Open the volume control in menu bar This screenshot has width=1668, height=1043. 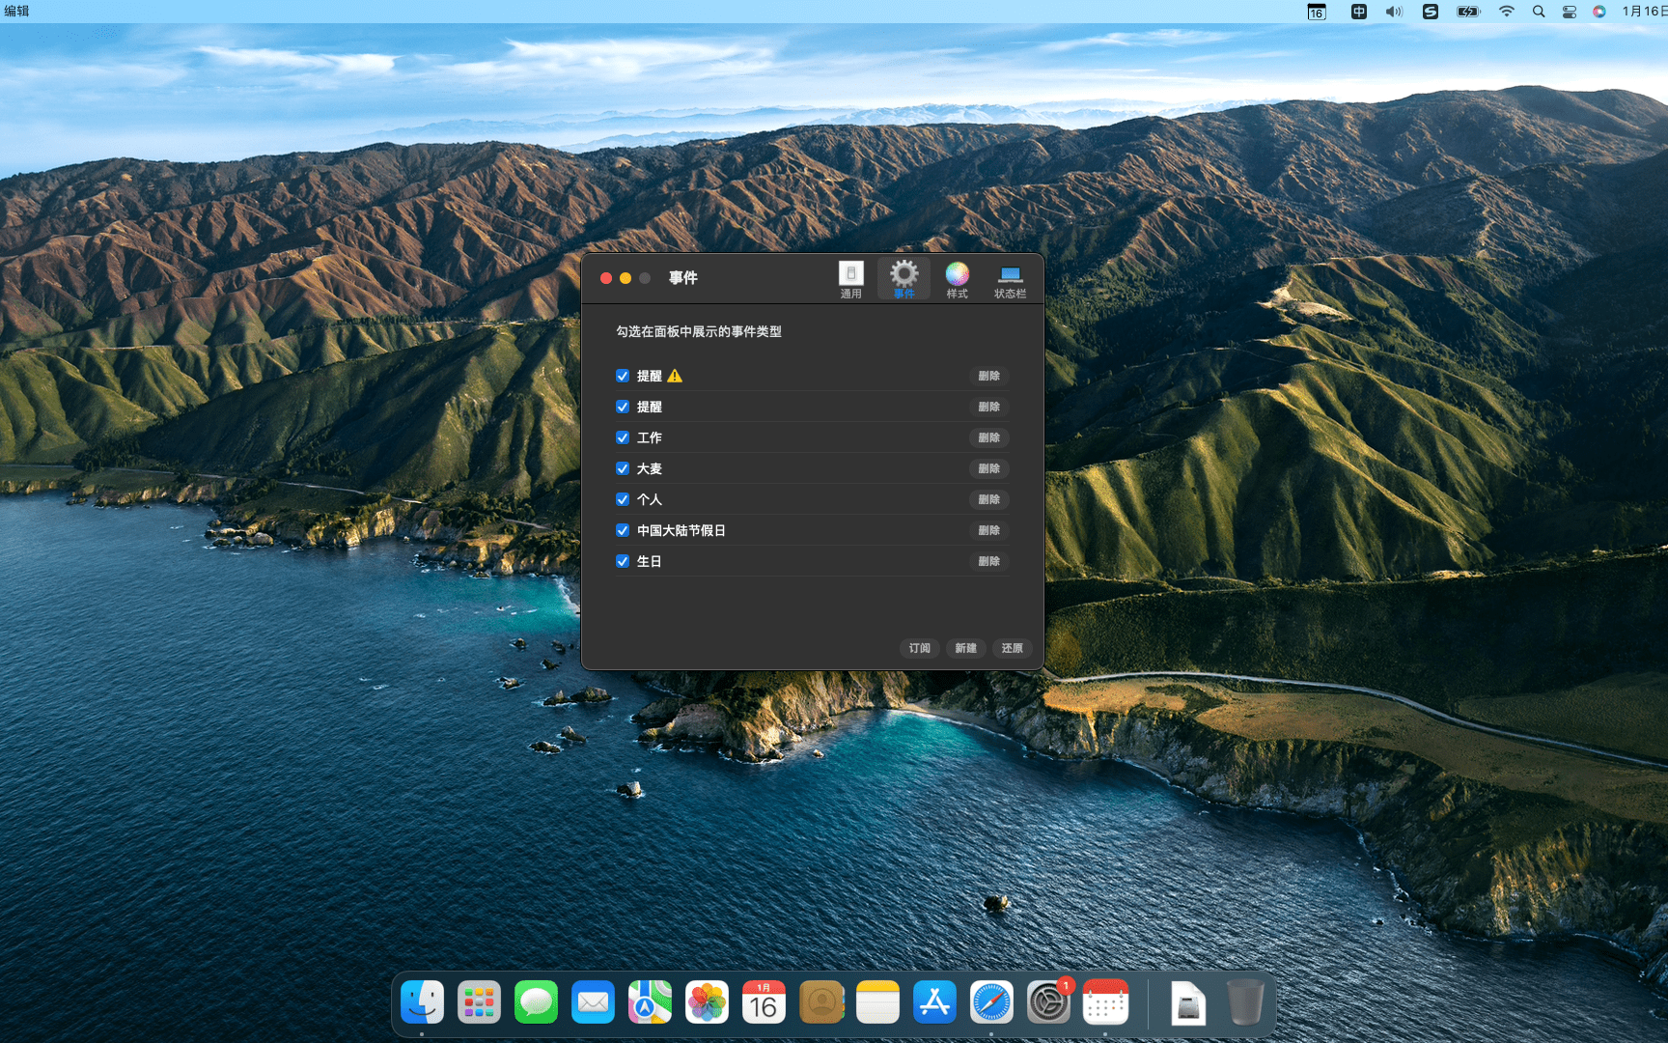coord(1394,12)
